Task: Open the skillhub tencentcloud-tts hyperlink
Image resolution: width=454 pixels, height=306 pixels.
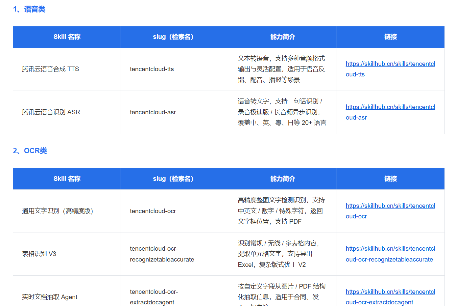Action: (390, 69)
